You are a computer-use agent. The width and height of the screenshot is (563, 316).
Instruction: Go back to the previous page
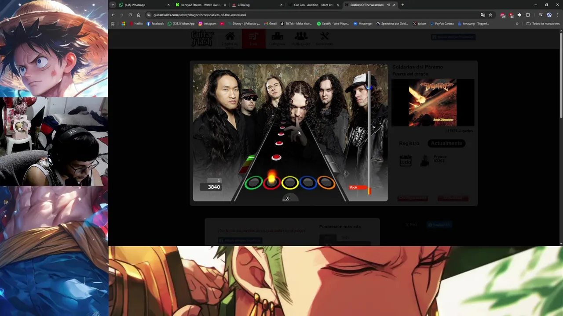113,15
